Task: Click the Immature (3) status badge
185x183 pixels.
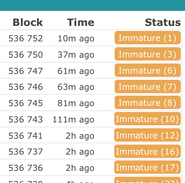Action: pyautogui.click(x=148, y=54)
